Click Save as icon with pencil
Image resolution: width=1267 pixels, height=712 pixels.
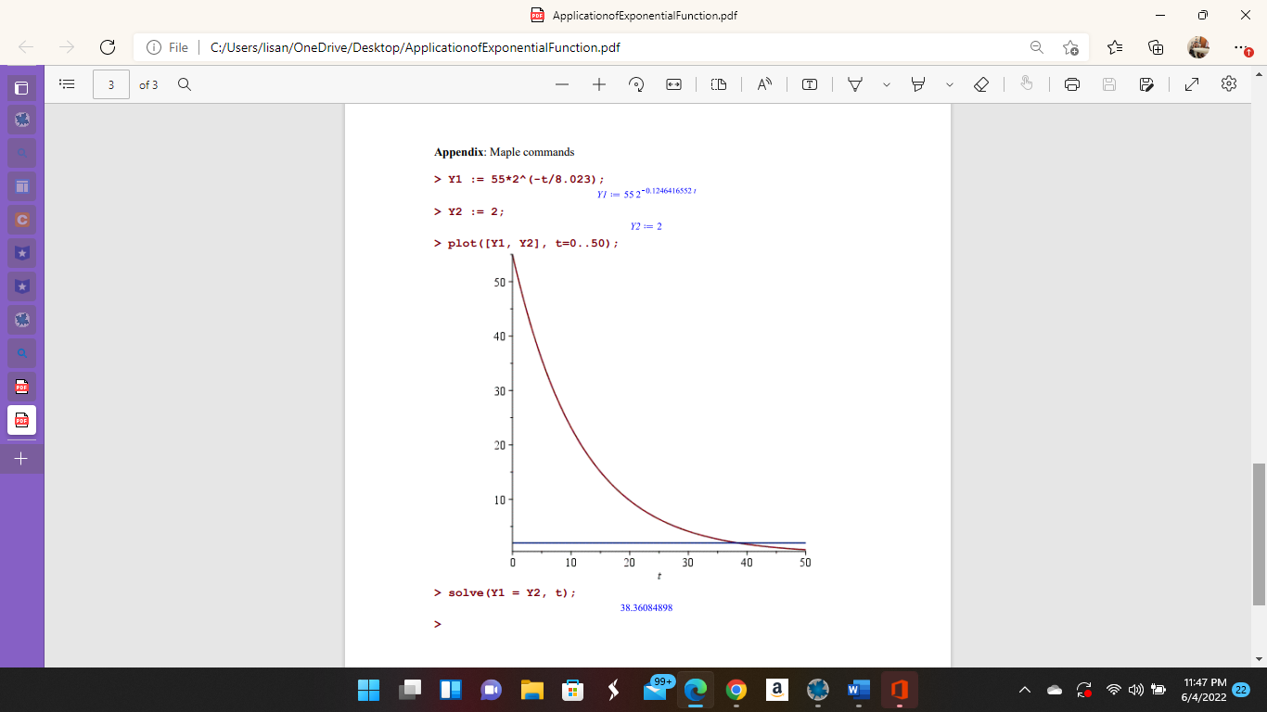pos(1146,84)
